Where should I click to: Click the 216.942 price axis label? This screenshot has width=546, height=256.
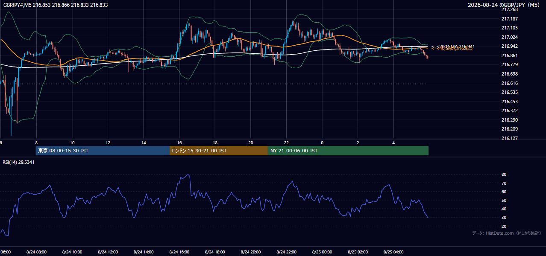pos(509,46)
